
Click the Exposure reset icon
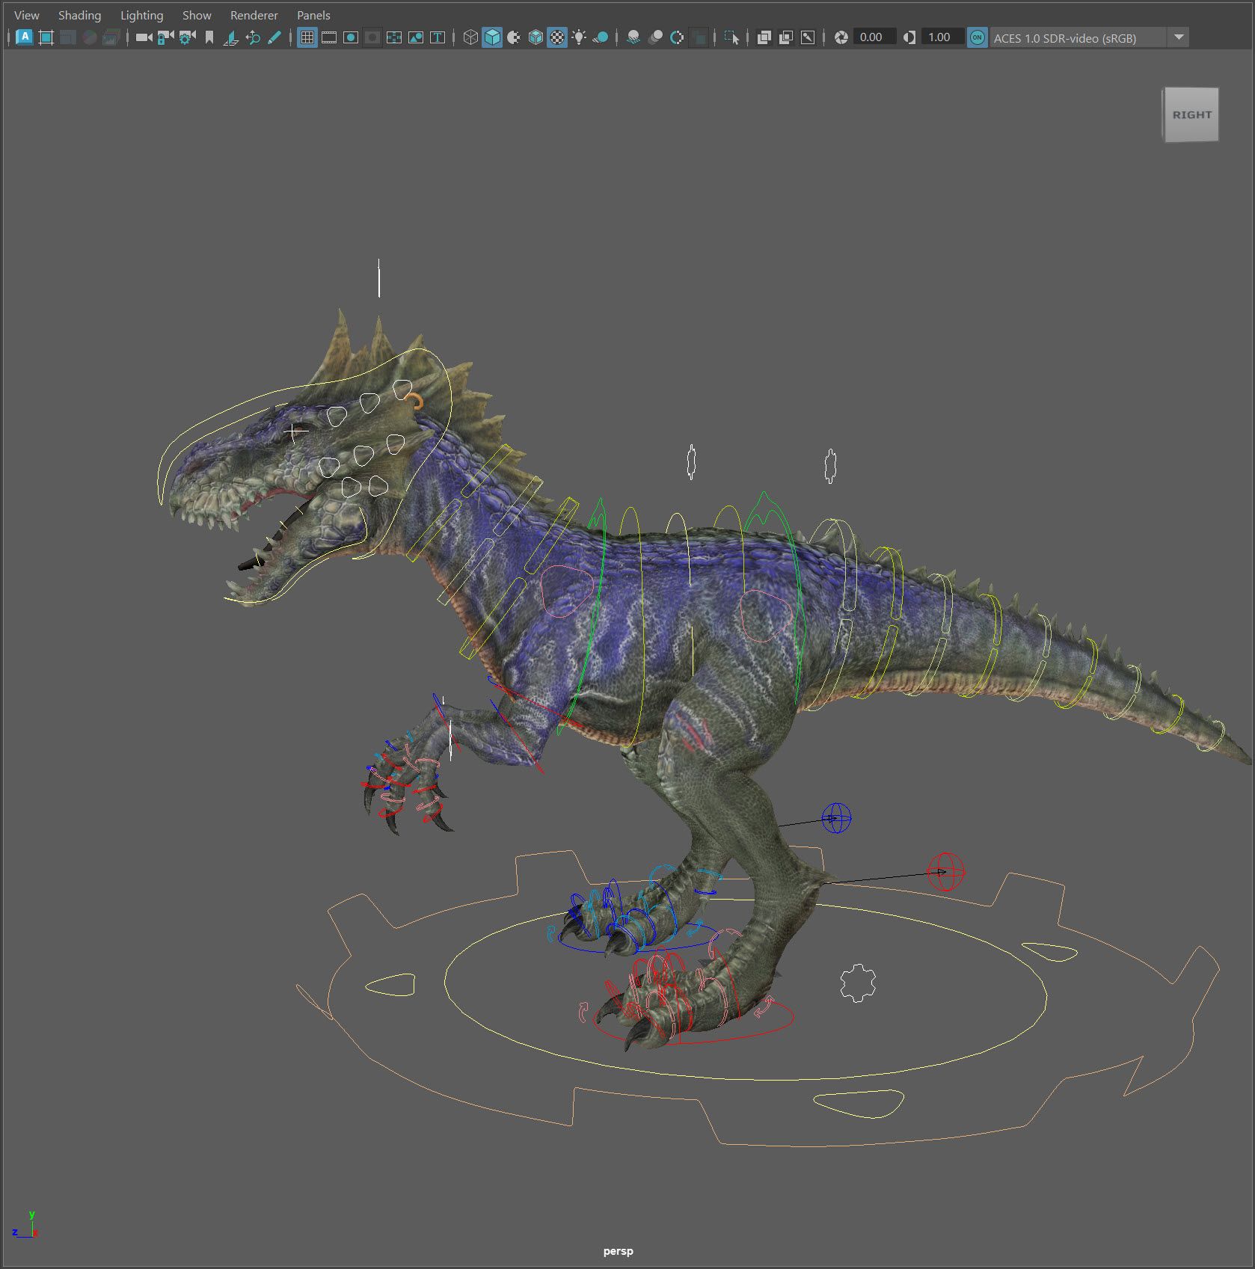[841, 37]
